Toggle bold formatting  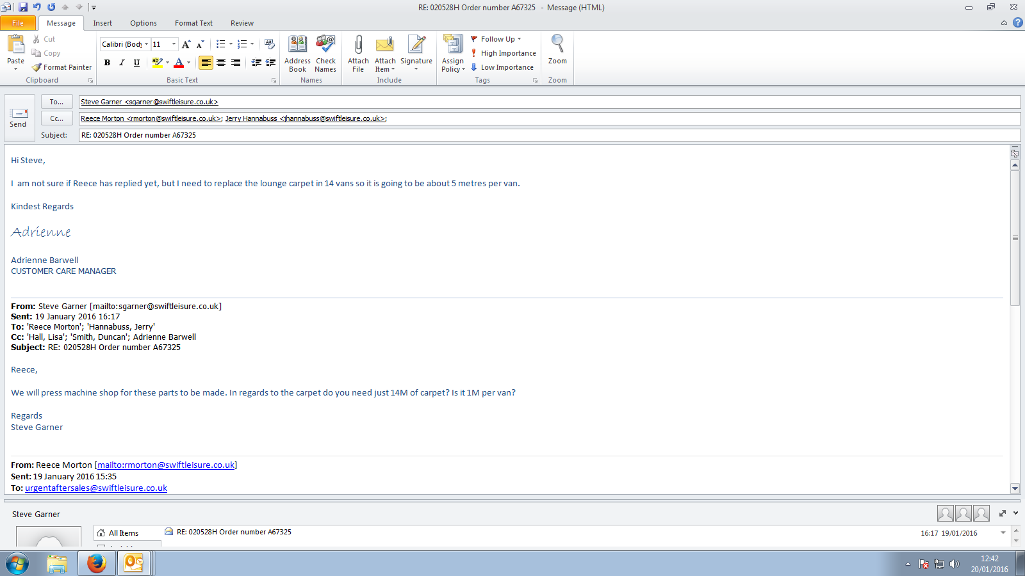(x=107, y=63)
